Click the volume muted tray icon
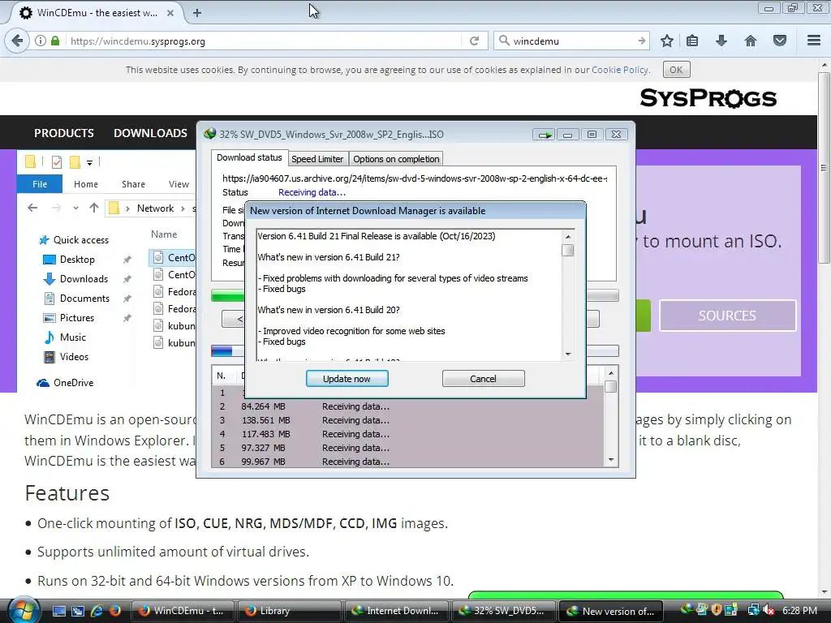This screenshot has width=831, height=623. point(769,610)
